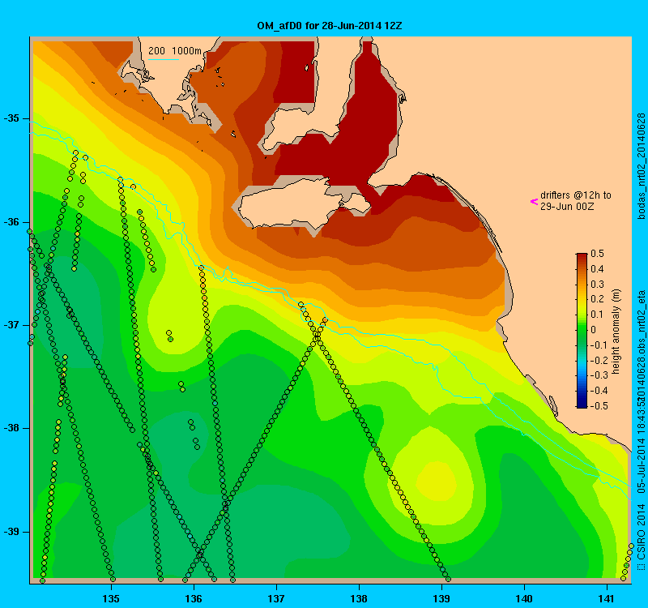Click the '140' longitude axis label
The height and width of the screenshot is (608, 648).
(524, 599)
